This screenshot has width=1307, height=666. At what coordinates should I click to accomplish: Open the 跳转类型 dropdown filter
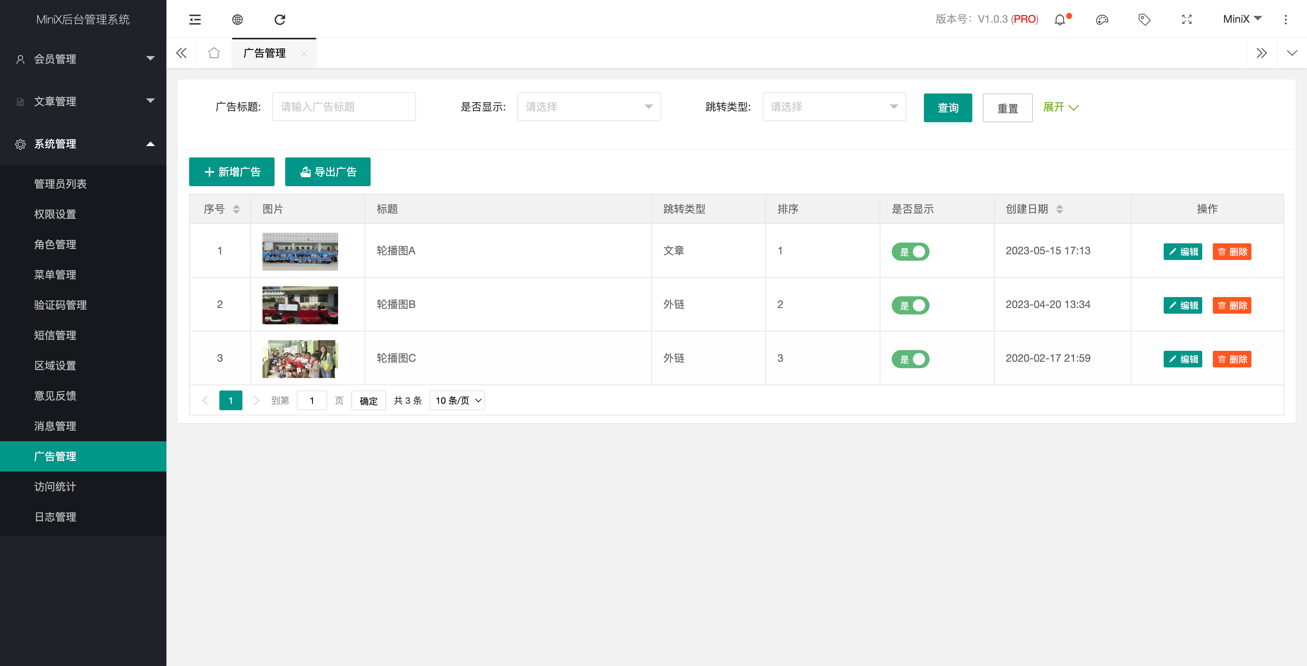click(834, 107)
